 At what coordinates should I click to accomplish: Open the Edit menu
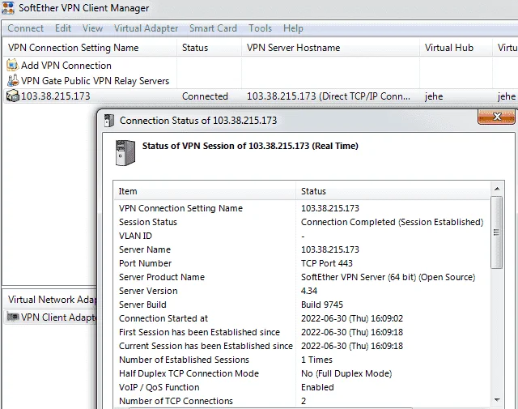click(63, 28)
